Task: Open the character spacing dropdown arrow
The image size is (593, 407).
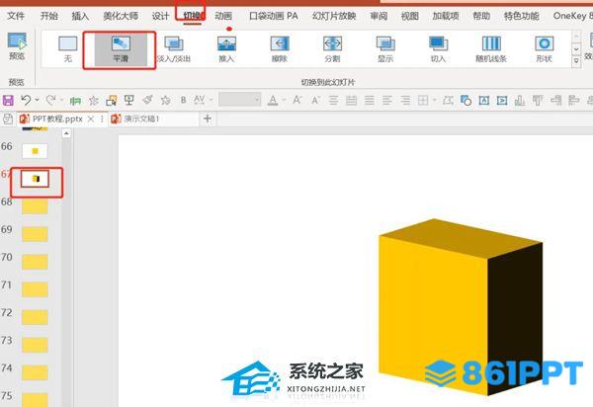Action: (x=212, y=100)
